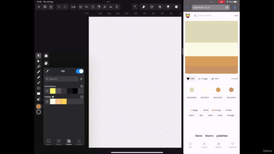Click the Search palettes field on colorhunt
274x154 pixels.
click(212, 15)
